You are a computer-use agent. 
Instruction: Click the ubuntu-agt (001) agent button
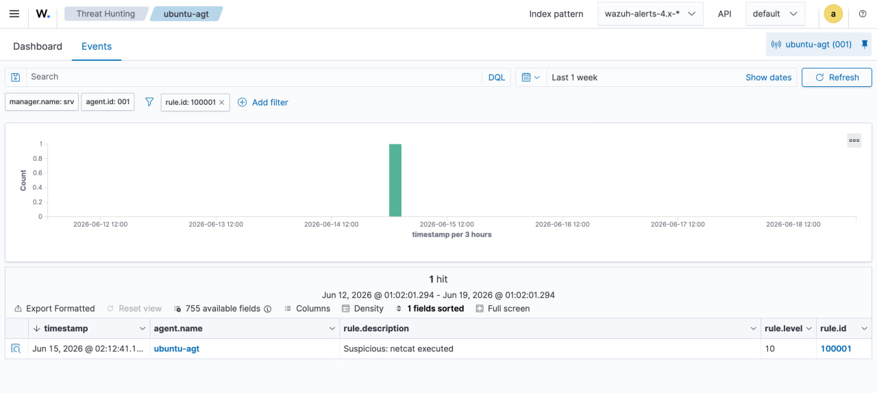coord(812,45)
